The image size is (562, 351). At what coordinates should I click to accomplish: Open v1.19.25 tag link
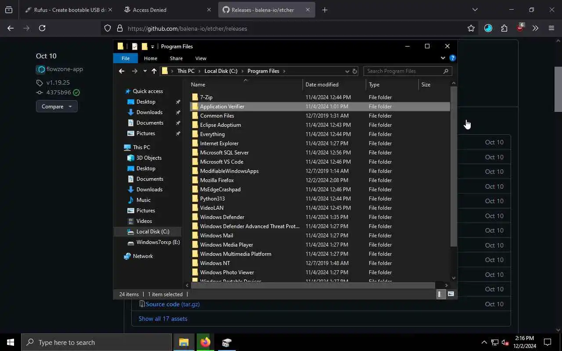click(58, 82)
